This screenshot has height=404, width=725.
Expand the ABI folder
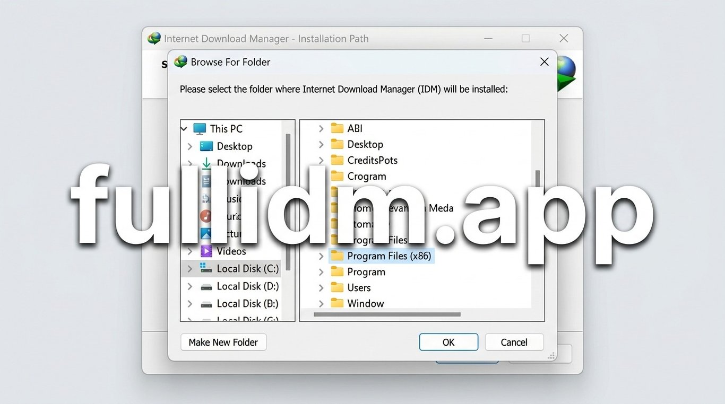click(x=321, y=128)
